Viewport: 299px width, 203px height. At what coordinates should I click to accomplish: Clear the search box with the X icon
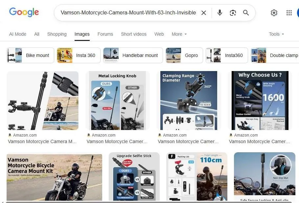(204, 13)
